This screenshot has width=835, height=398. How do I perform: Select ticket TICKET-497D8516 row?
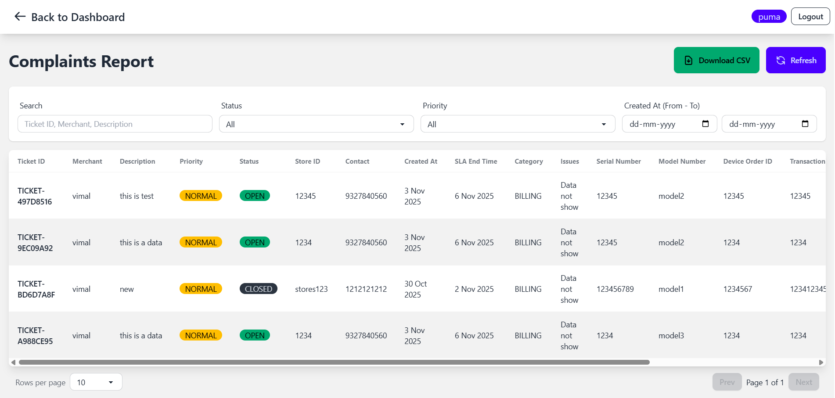[x=35, y=196]
